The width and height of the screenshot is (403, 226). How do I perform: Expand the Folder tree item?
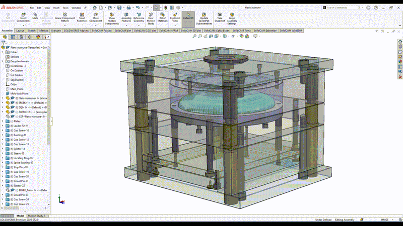pyautogui.click(x=3, y=52)
